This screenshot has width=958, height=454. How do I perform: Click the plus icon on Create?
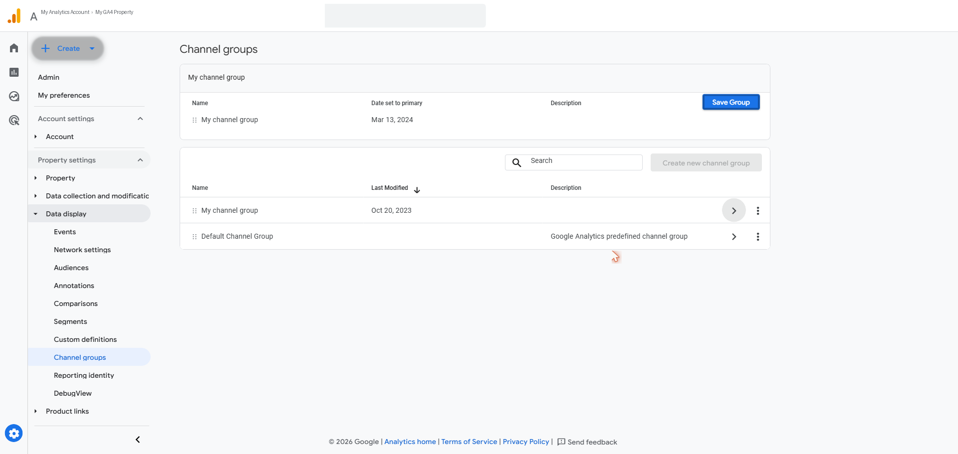(x=45, y=48)
